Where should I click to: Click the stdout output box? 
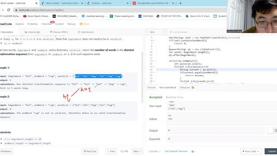222,118
